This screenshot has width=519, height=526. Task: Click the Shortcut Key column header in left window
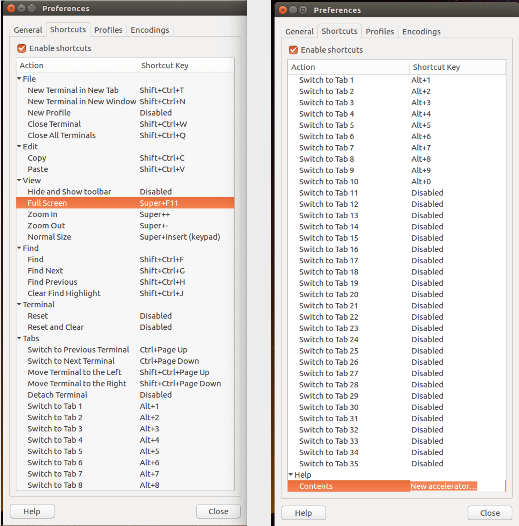coord(186,65)
